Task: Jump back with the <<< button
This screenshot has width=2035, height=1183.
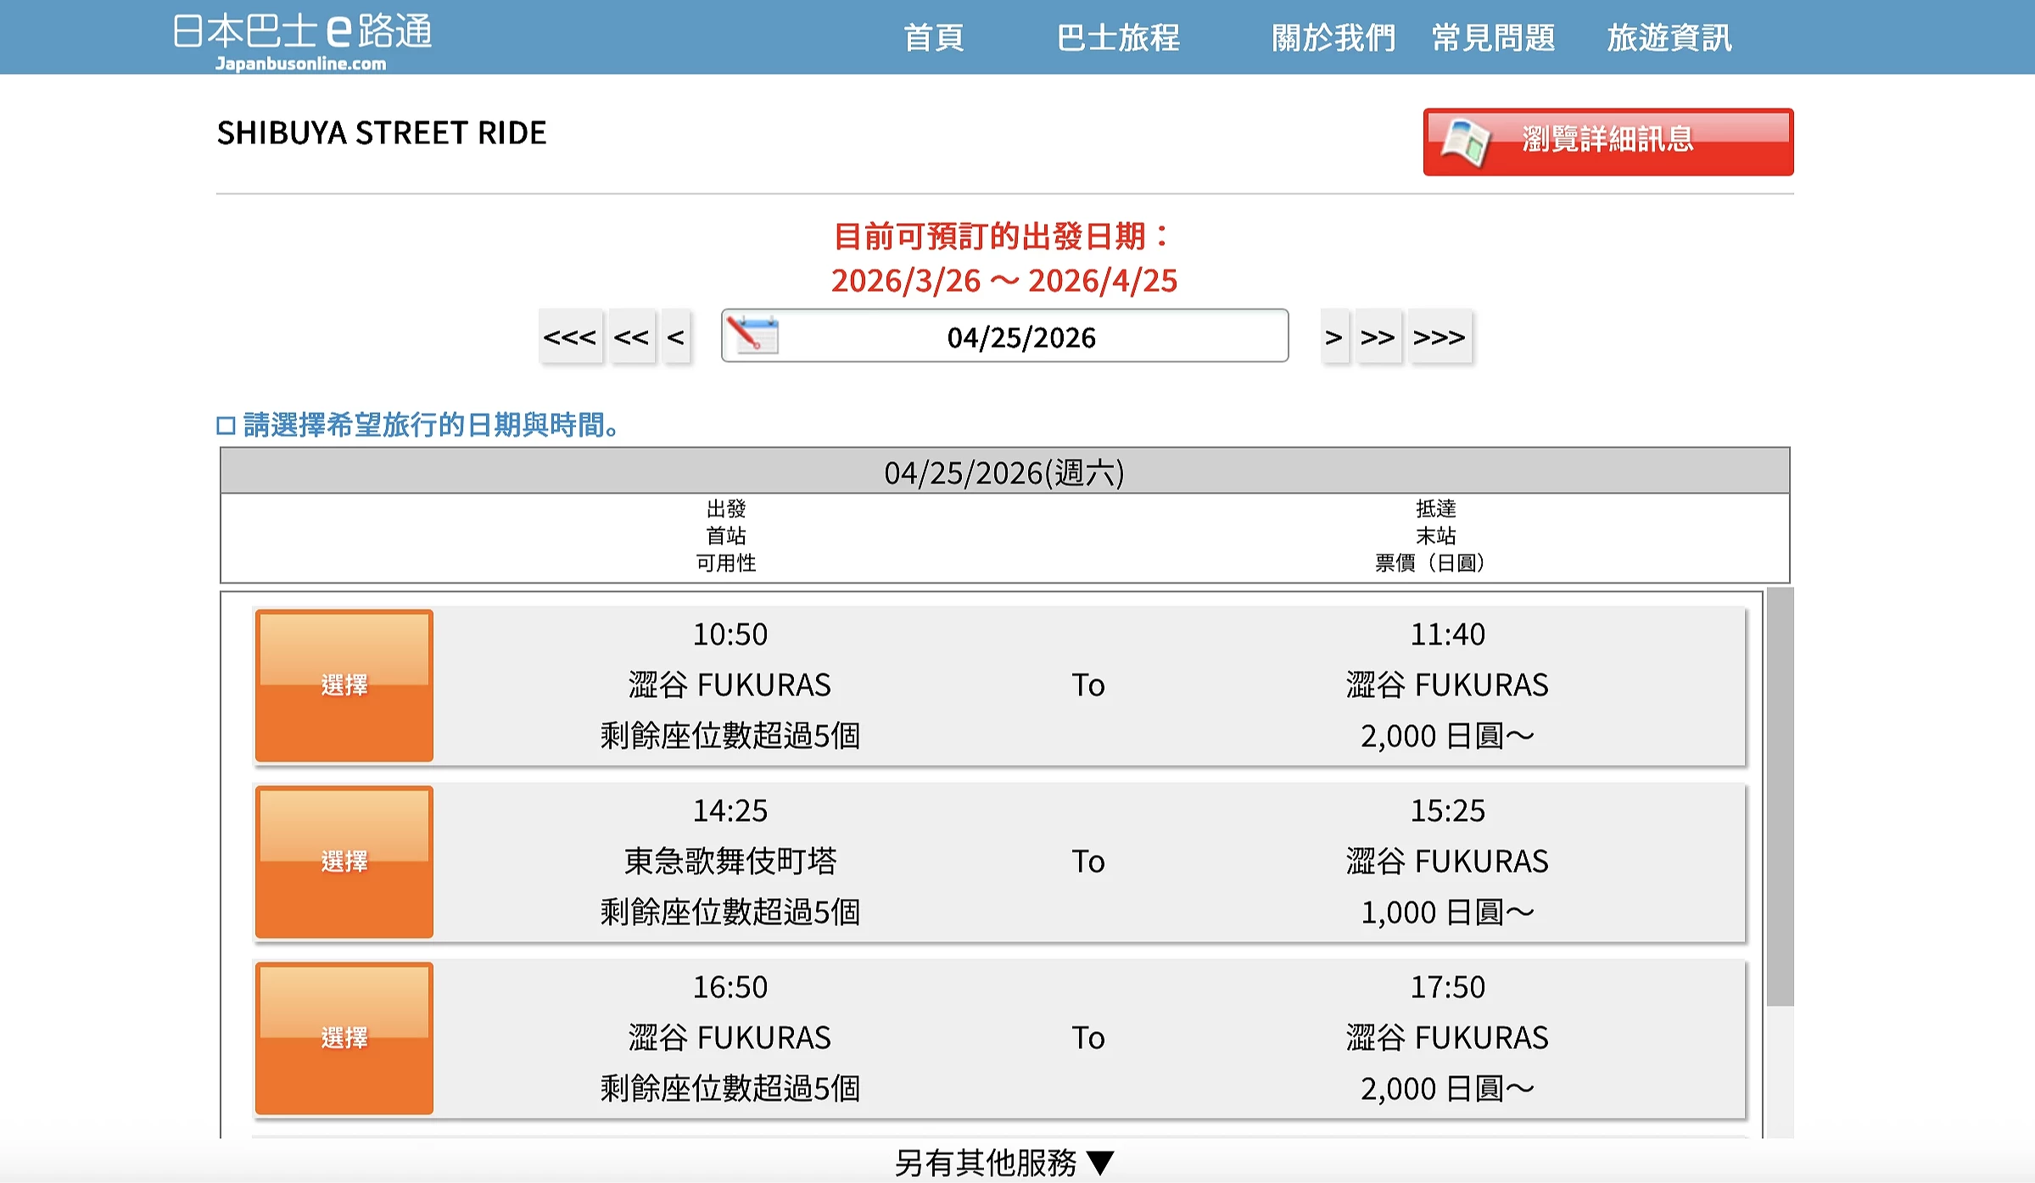Action: 570,337
